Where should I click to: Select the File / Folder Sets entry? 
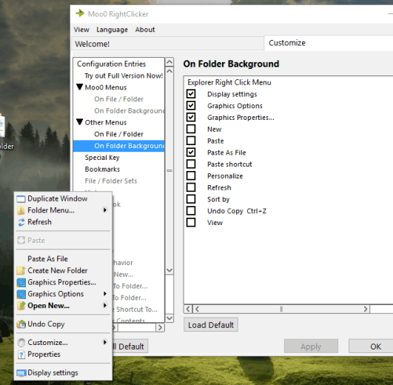pos(111,181)
